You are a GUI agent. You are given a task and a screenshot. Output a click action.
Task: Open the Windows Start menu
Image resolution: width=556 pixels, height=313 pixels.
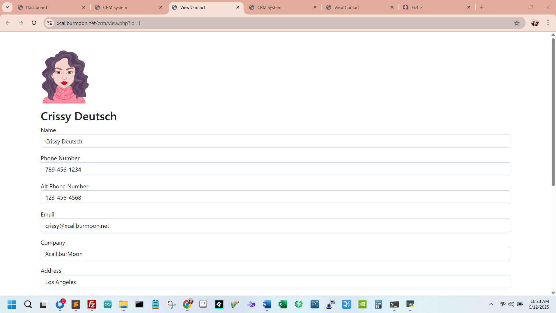click(x=12, y=304)
